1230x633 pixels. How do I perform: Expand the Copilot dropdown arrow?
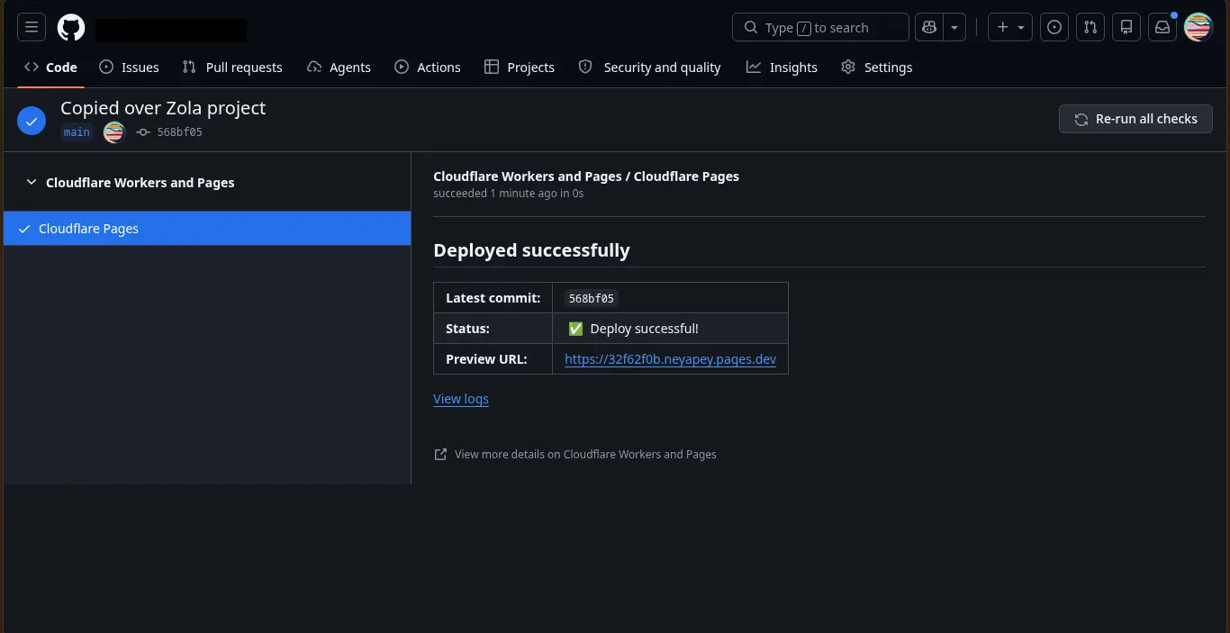click(954, 27)
